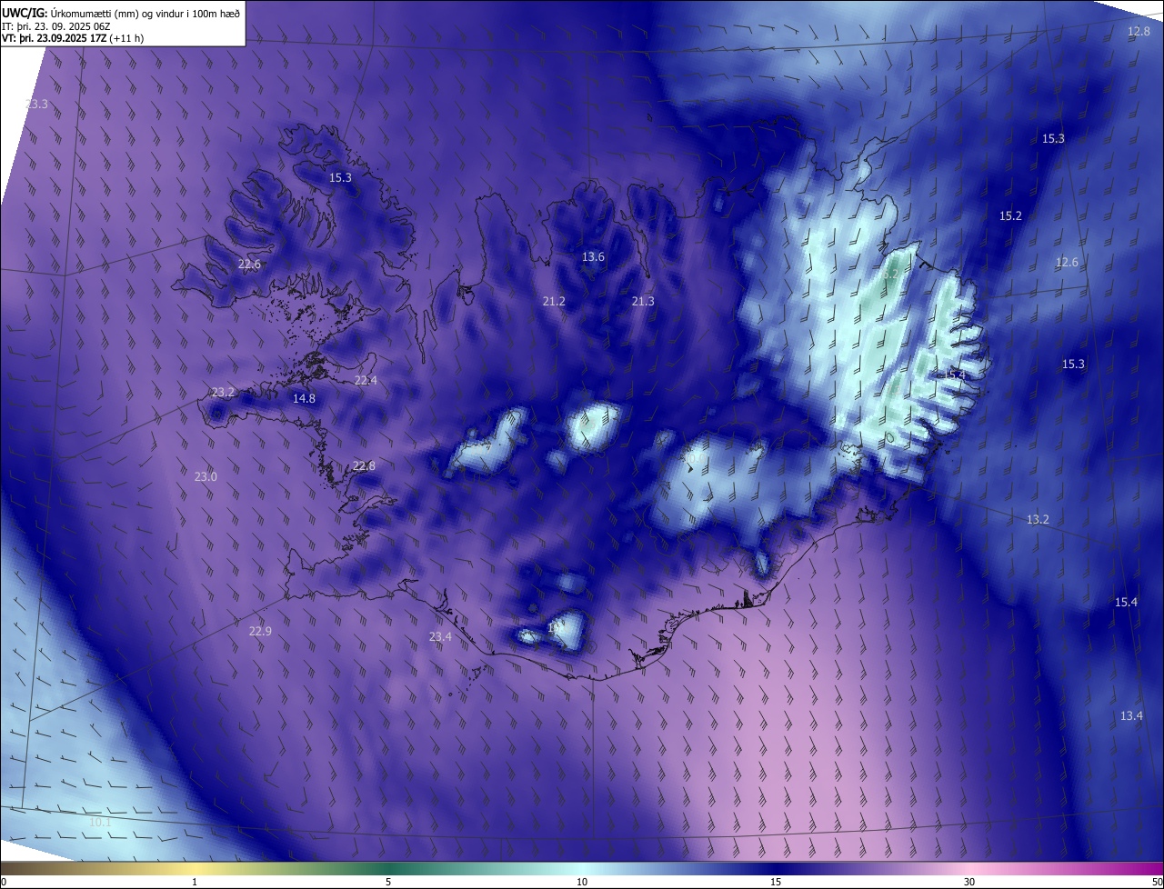This screenshot has height=889, width=1164.
Task: Click the color scale label 50
Action: (x=1157, y=883)
